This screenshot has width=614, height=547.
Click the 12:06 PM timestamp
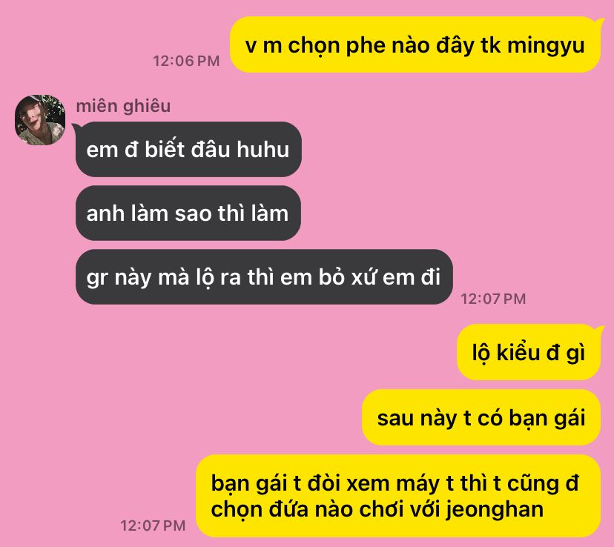click(x=186, y=61)
